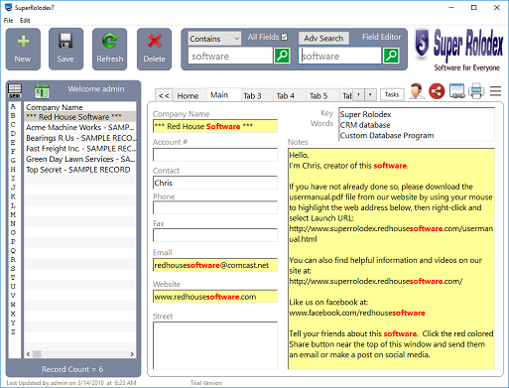Open the File menu
The image size is (509, 388).
[x=8, y=21]
